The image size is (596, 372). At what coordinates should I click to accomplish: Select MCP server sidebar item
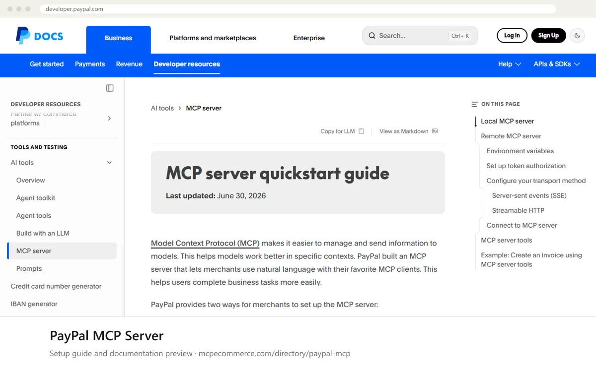[62, 251]
